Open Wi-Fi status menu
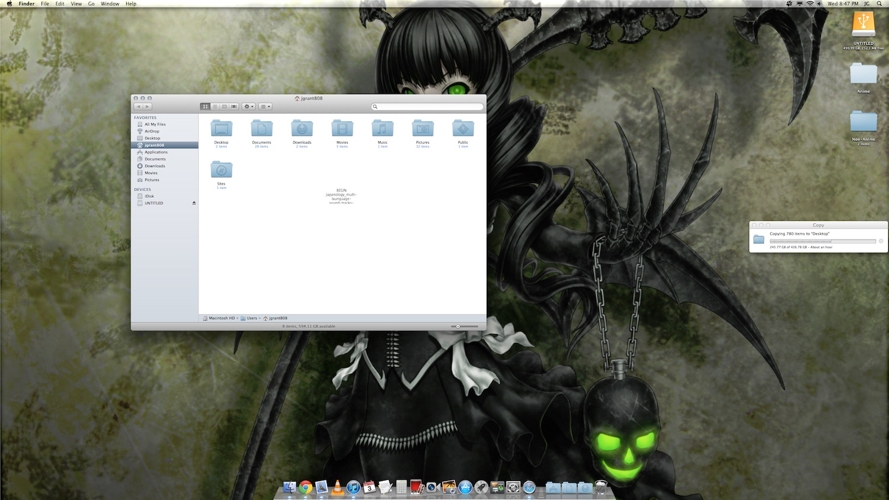This screenshot has height=500, width=889. pyautogui.click(x=810, y=4)
